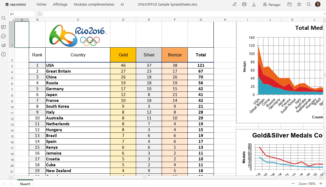Open the comments panel

click(x=3, y=27)
